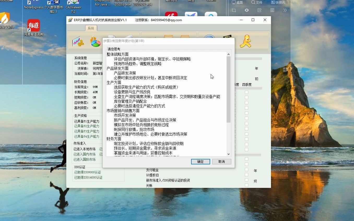Click the 设备更新与生产线改良 line
Screen dimensions: 354x221
[x=132, y=92]
